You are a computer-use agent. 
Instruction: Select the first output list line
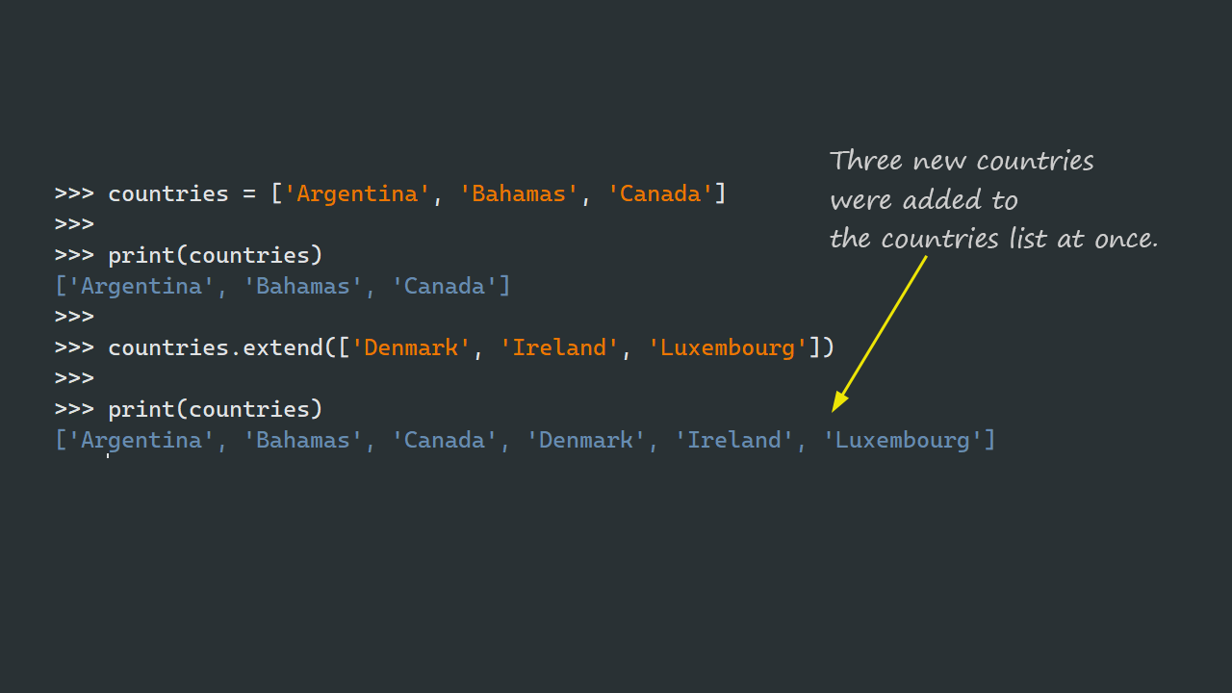pyautogui.click(x=282, y=286)
